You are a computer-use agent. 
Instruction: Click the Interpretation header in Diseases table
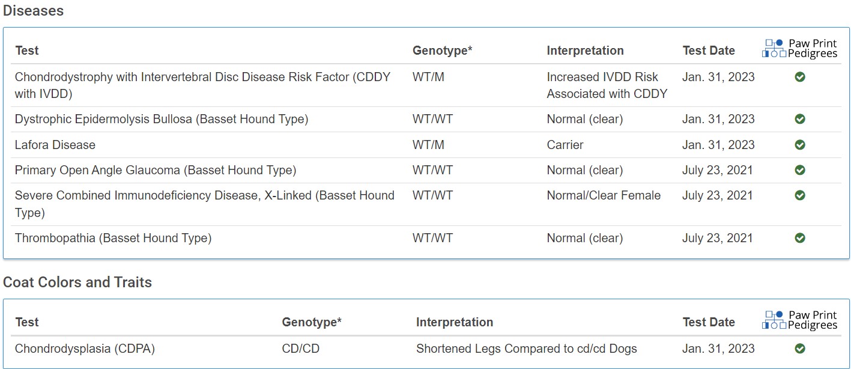(585, 50)
